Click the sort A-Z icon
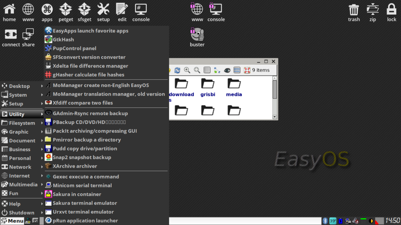Viewport: 401px width, 225px height. pyautogui.click(x=217, y=70)
